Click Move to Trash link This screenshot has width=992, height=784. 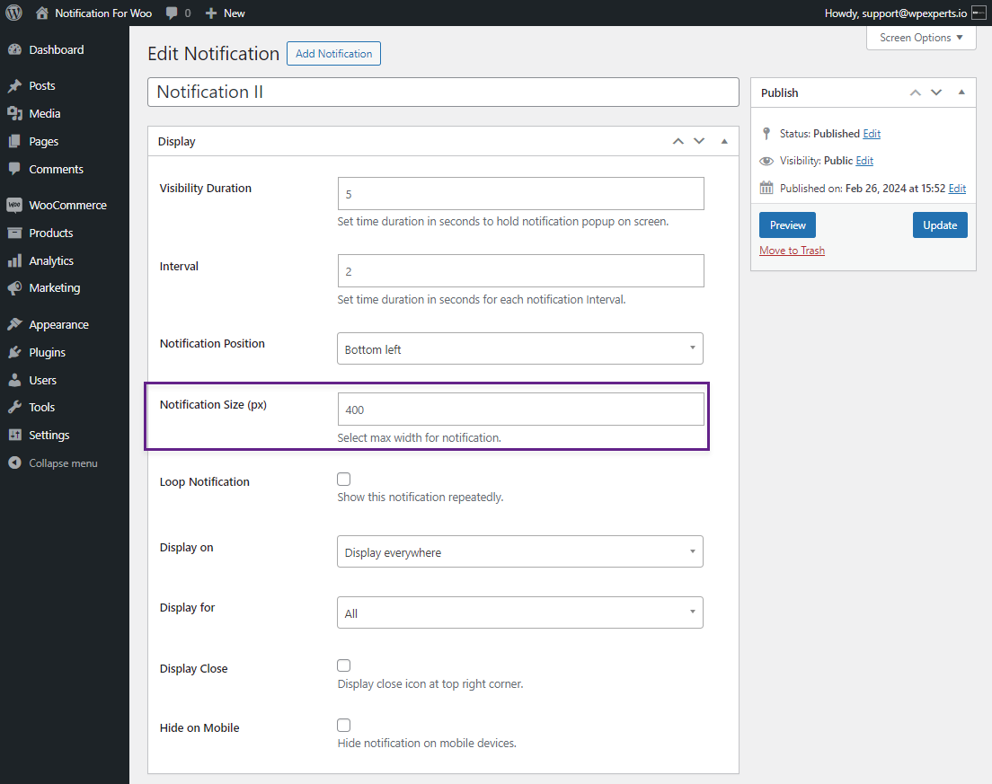[793, 251]
